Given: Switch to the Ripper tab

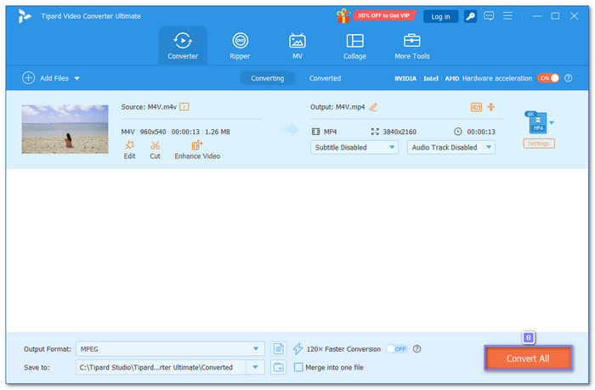Looking at the screenshot, I should [240, 46].
